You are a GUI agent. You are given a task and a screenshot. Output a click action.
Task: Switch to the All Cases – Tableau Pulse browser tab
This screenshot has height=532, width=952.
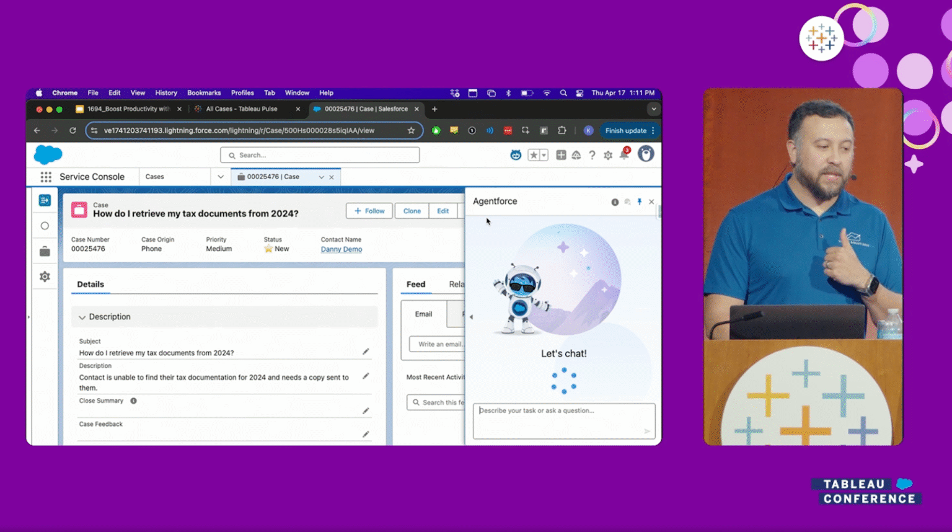tap(242, 109)
